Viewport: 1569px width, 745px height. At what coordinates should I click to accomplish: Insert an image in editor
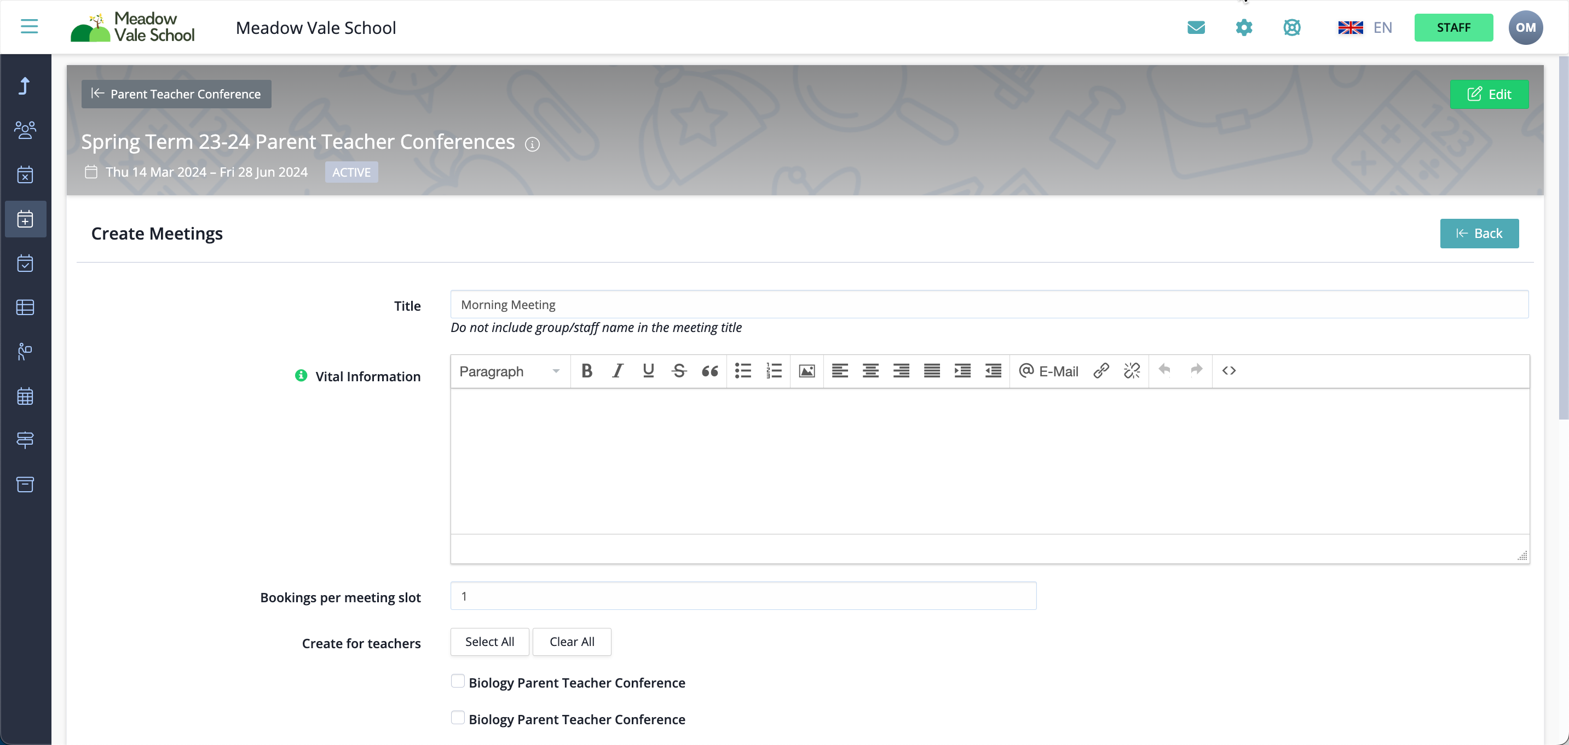tap(807, 371)
